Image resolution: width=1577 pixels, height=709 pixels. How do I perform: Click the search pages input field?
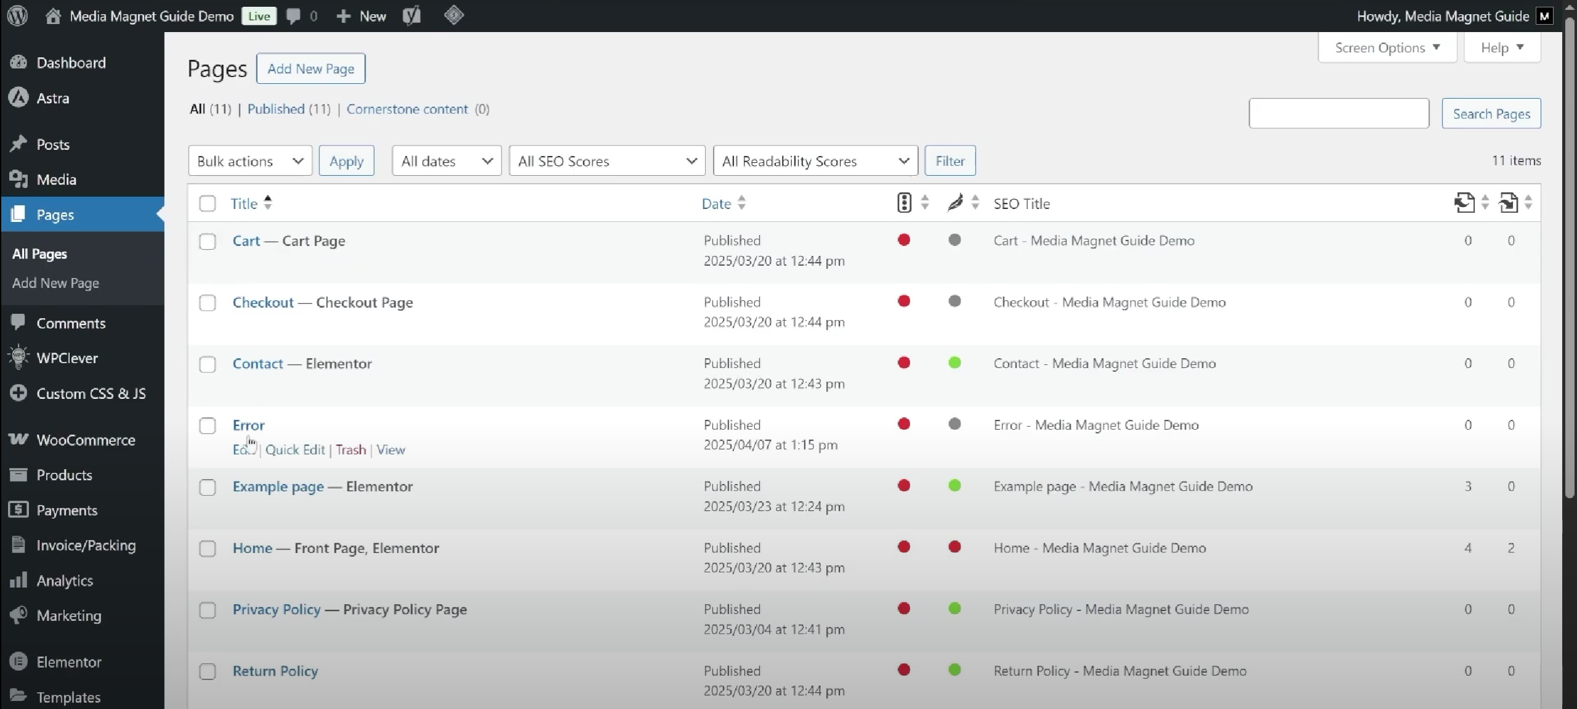[1338, 113]
